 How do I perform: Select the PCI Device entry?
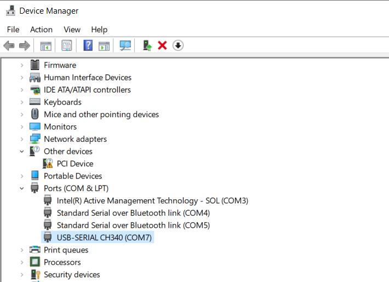[75, 164]
